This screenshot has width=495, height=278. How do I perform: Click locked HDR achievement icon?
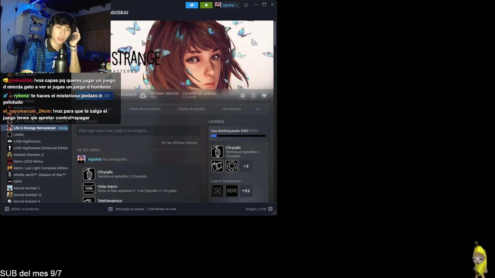pos(232,191)
